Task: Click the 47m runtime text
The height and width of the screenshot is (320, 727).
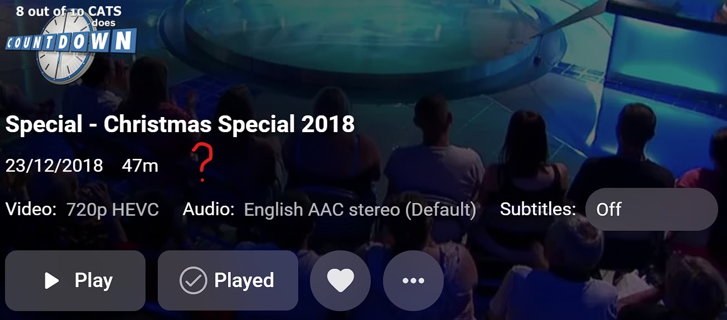Action: click(140, 166)
